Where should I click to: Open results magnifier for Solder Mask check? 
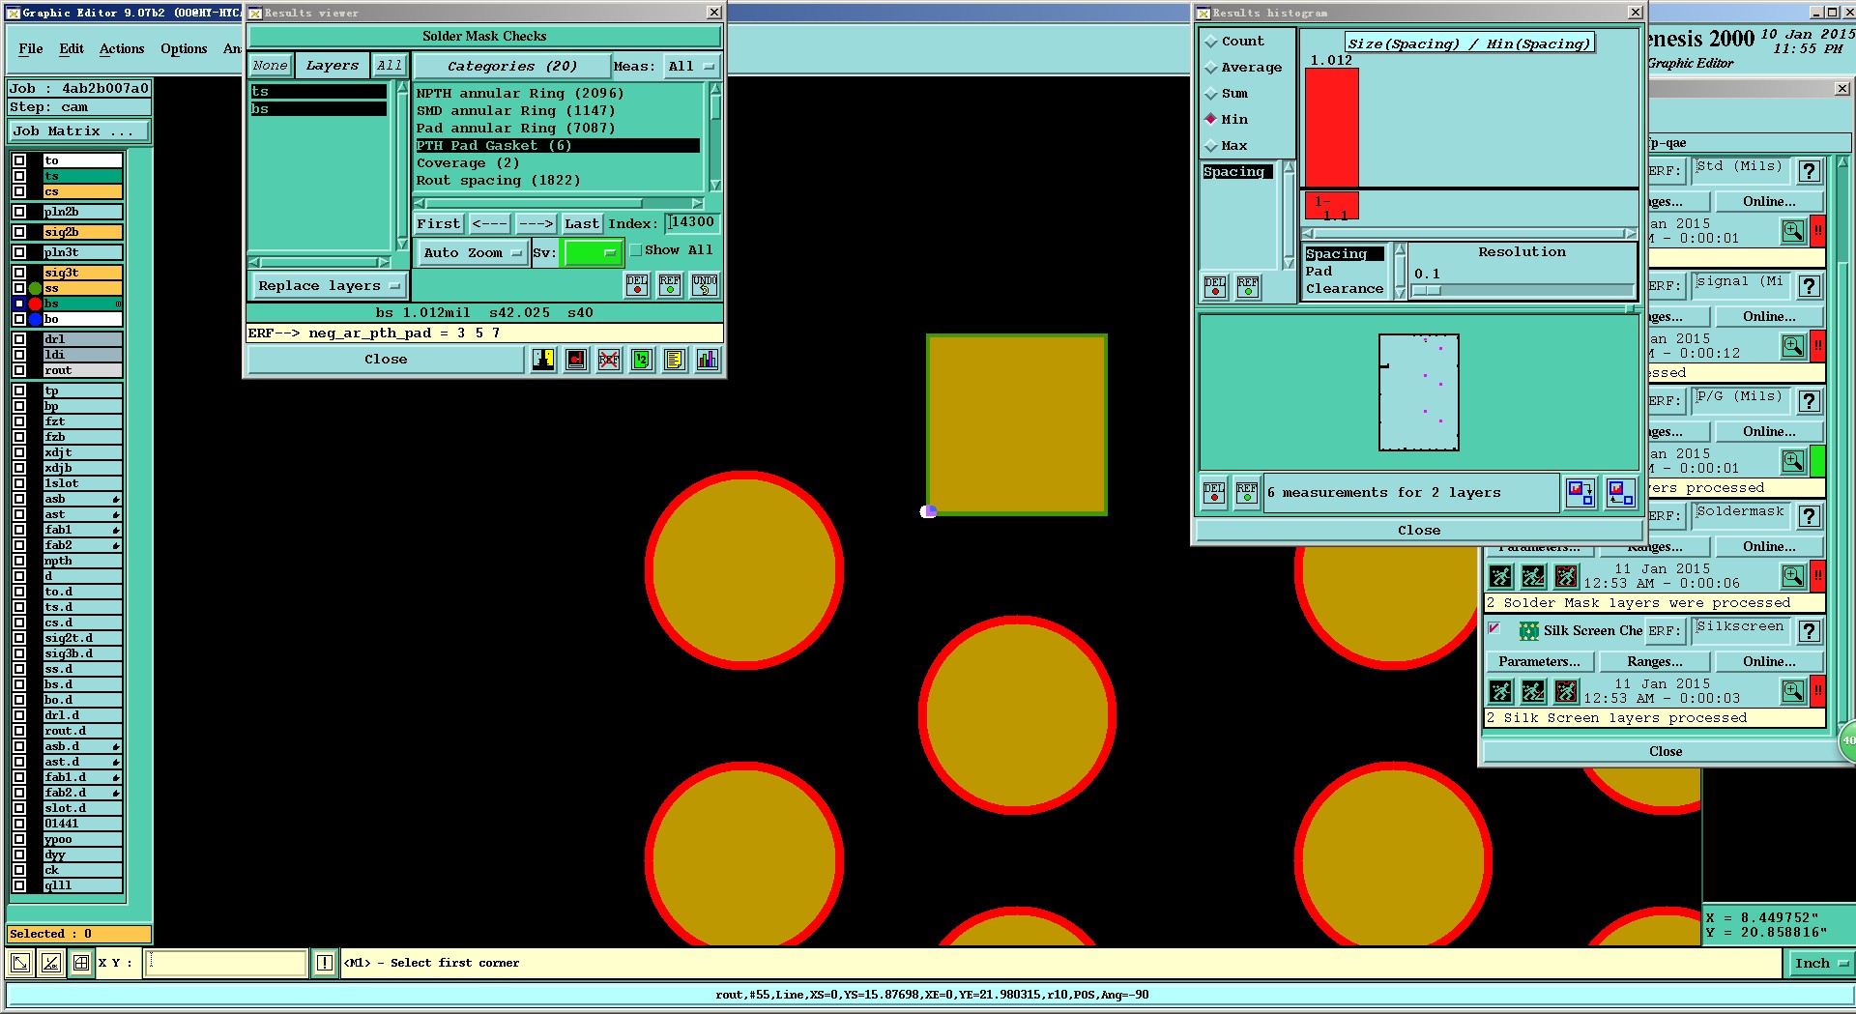pyautogui.click(x=1793, y=576)
